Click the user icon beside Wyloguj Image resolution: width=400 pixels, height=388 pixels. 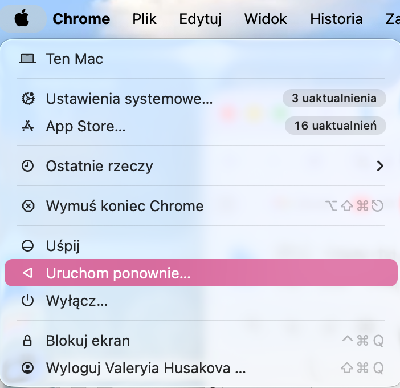(27, 368)
